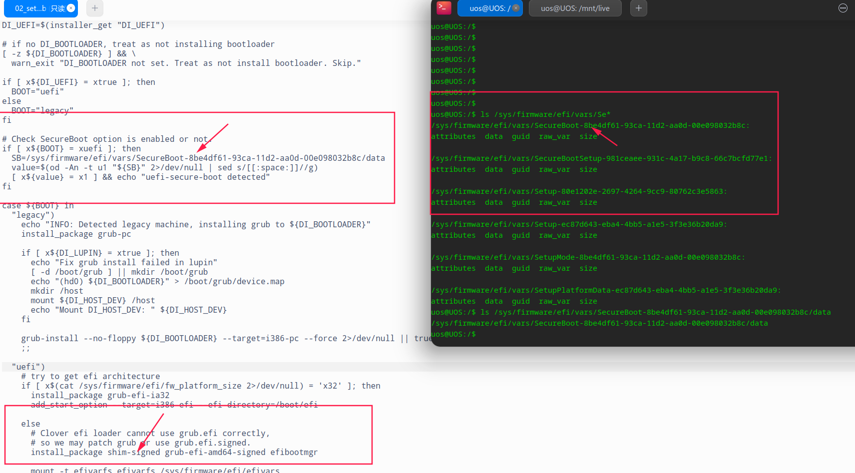The height and width of the screenshot is (473, 855).
Task: Click the terminal app icon in the title bar
Action: click(x=443, y=7)
